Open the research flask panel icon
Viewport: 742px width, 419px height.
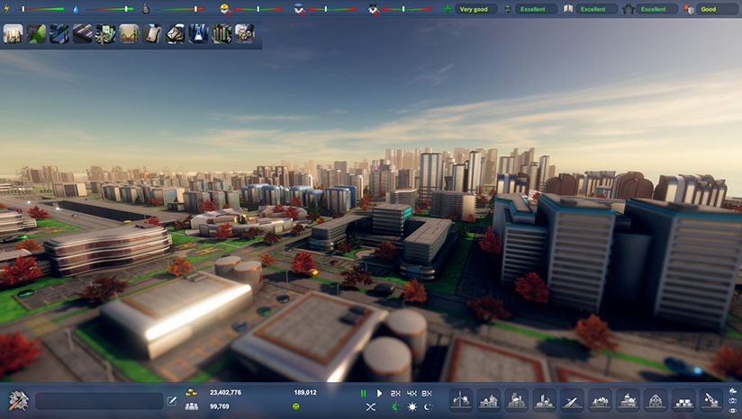tap(199, 34)
